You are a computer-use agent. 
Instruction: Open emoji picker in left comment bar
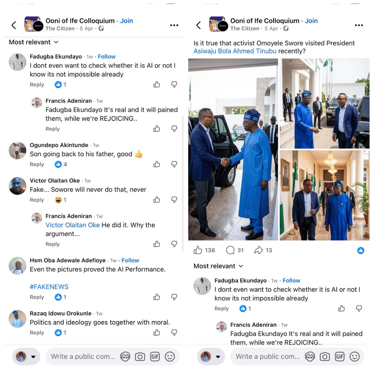coord(170,356)
